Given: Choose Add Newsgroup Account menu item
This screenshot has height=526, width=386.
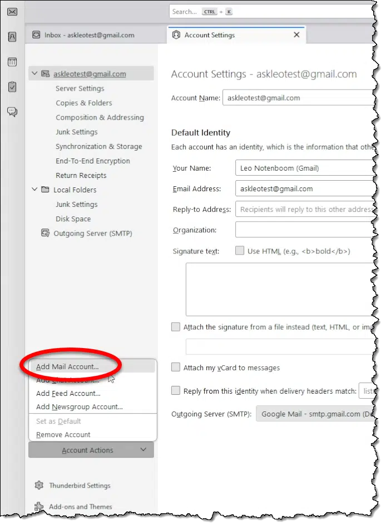Looking at the screenshot, I should click(92, 406).
